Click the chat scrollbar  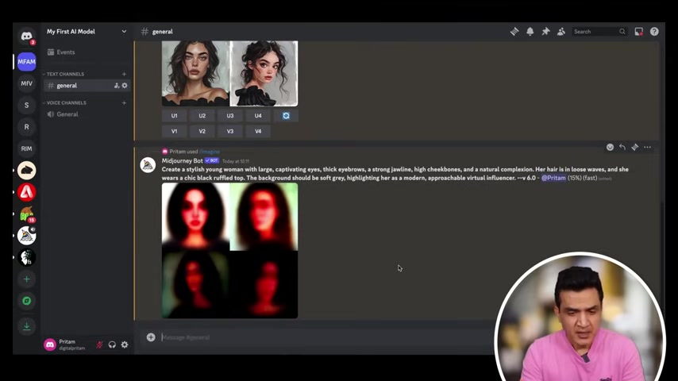[x=662, y=261]
